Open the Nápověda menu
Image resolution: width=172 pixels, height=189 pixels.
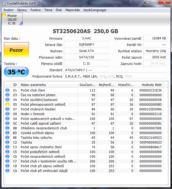73,10
